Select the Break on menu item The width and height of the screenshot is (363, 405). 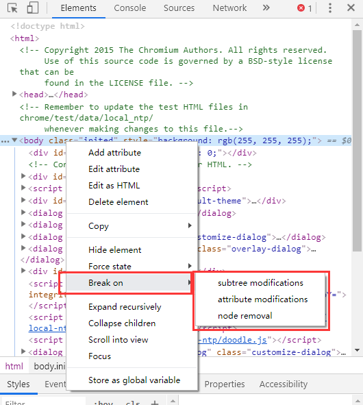(129, 283)
